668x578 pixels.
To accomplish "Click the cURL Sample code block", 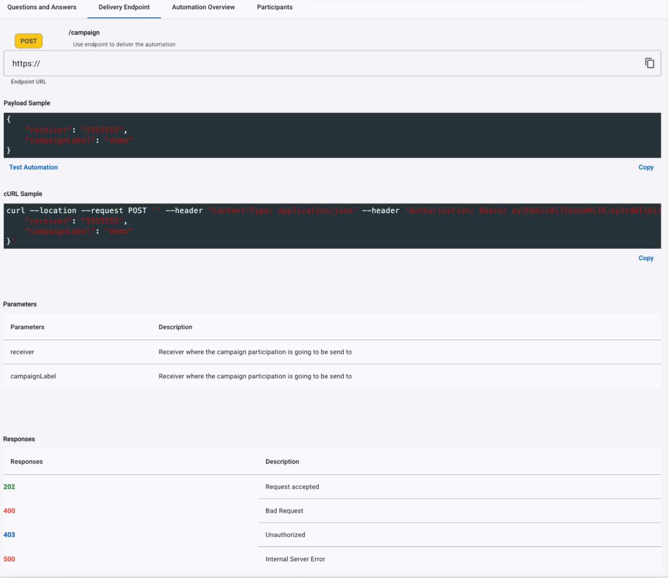I will (332, 226).
